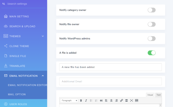Open the Paragraph format dropdown
The height and width of the screenshot is (107, 173).
[69, 100]
